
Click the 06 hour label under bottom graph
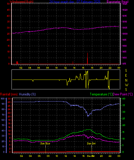[39, 156]
